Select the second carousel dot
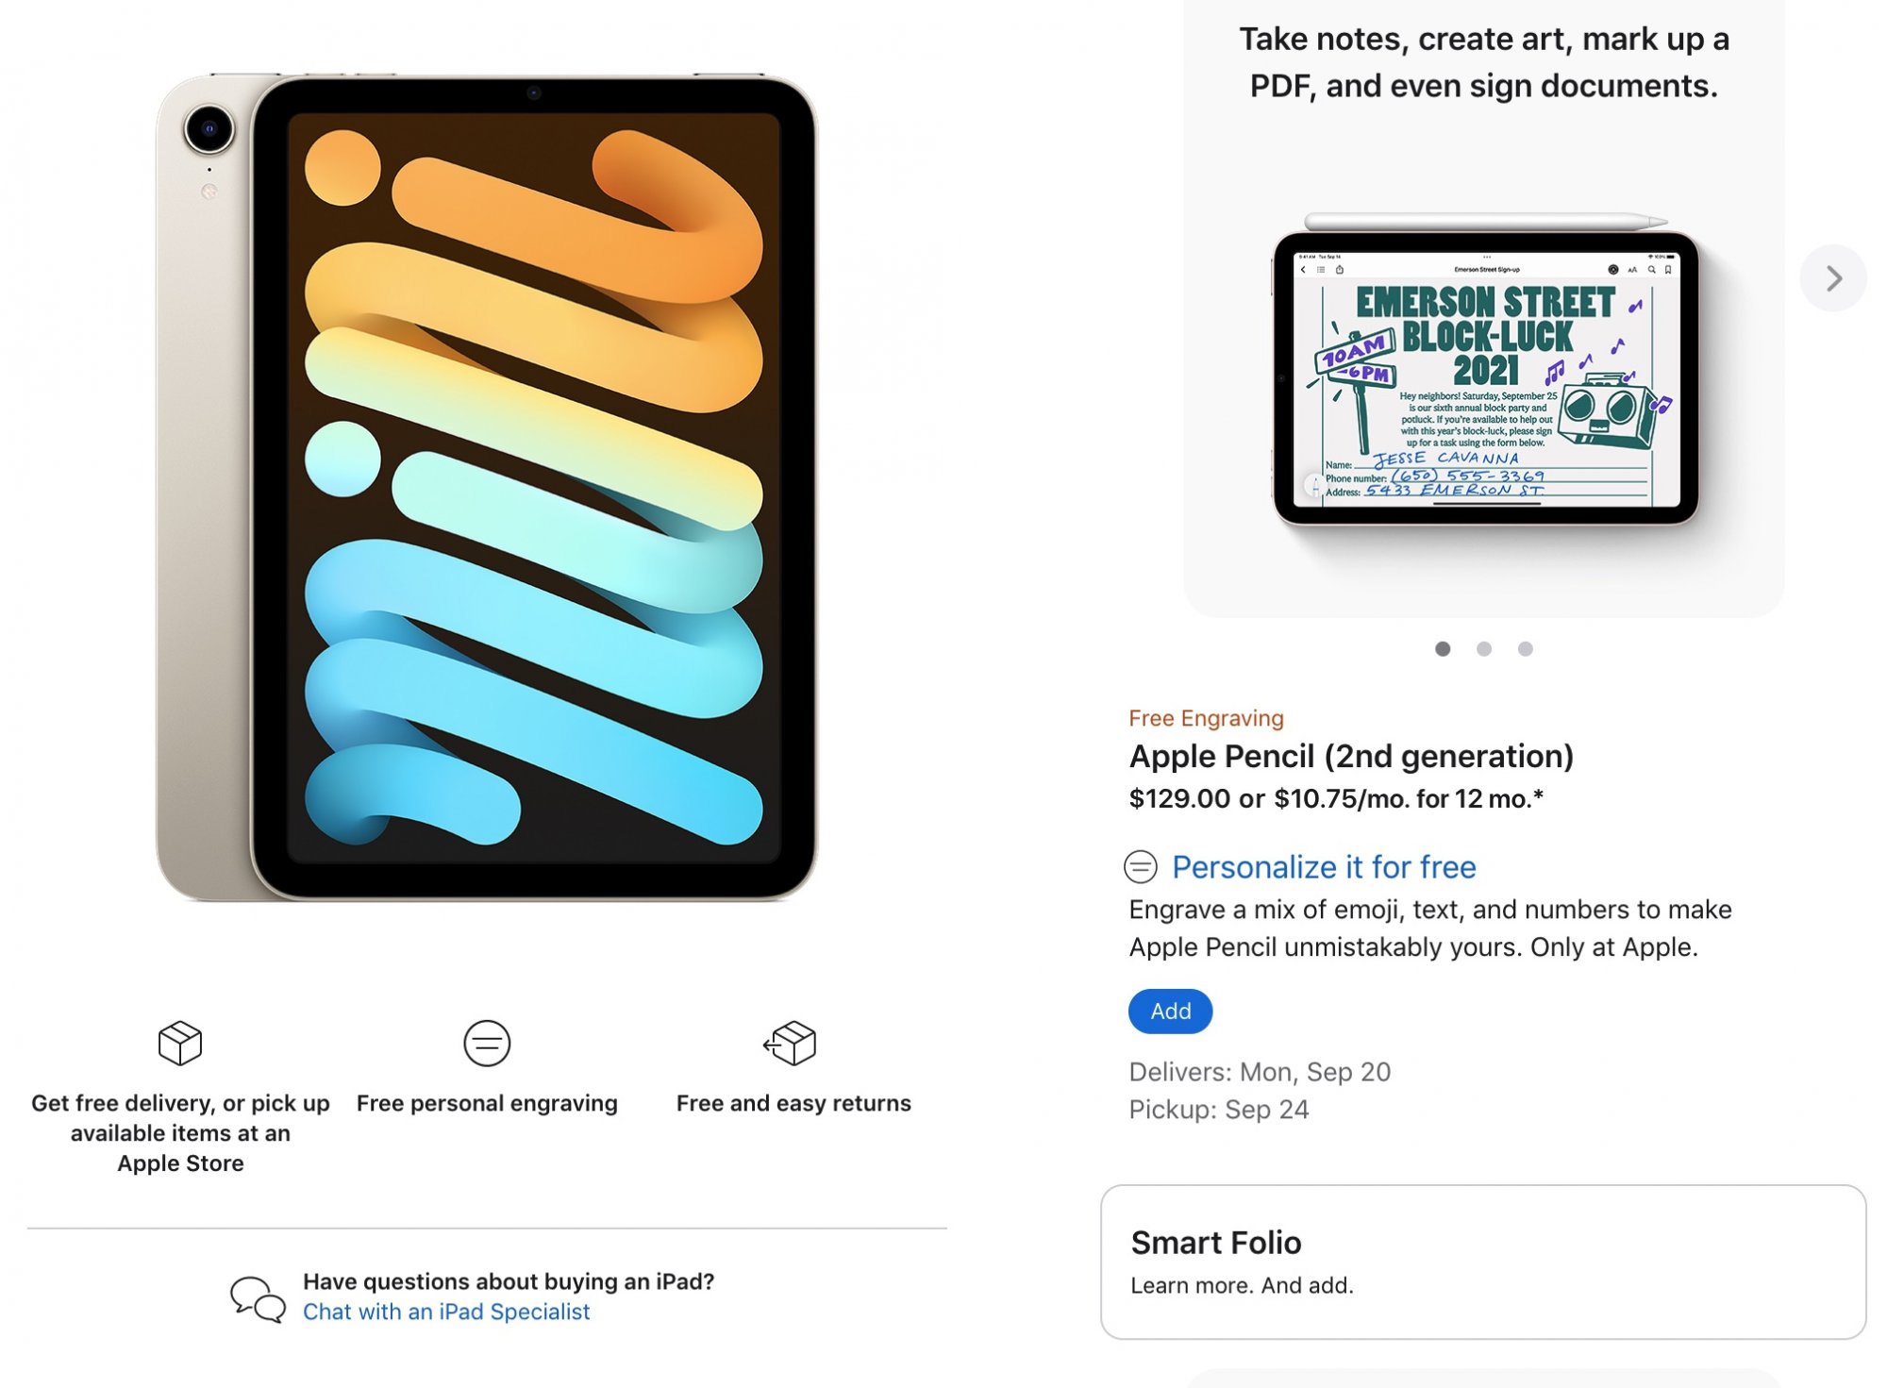The image size is (1887, 1388). click(x=1484, y=649)
